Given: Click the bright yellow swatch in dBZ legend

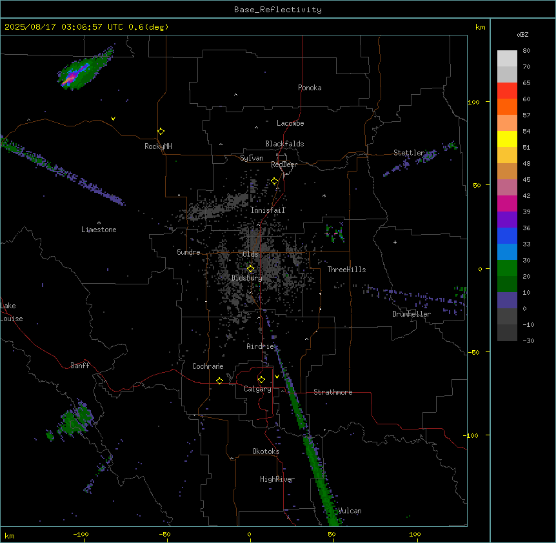Looking at the screenshot, I should [507, 139].
